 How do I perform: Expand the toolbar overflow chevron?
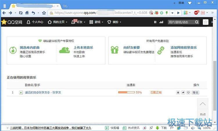(212, 13)
